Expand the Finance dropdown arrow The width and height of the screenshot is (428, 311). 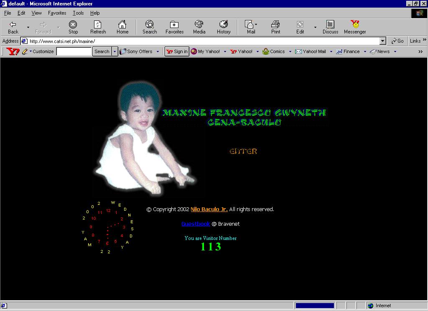(x=364, y=51)
